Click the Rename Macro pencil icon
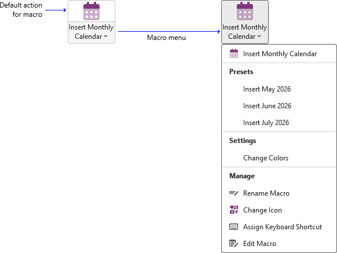Image resolution: width=337 pixels, height=253 pixels. [x=233, y=193]
